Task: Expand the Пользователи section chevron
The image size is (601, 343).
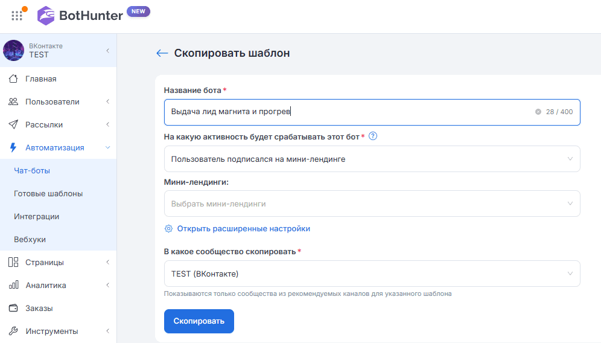Action: [x=107, y=101]
